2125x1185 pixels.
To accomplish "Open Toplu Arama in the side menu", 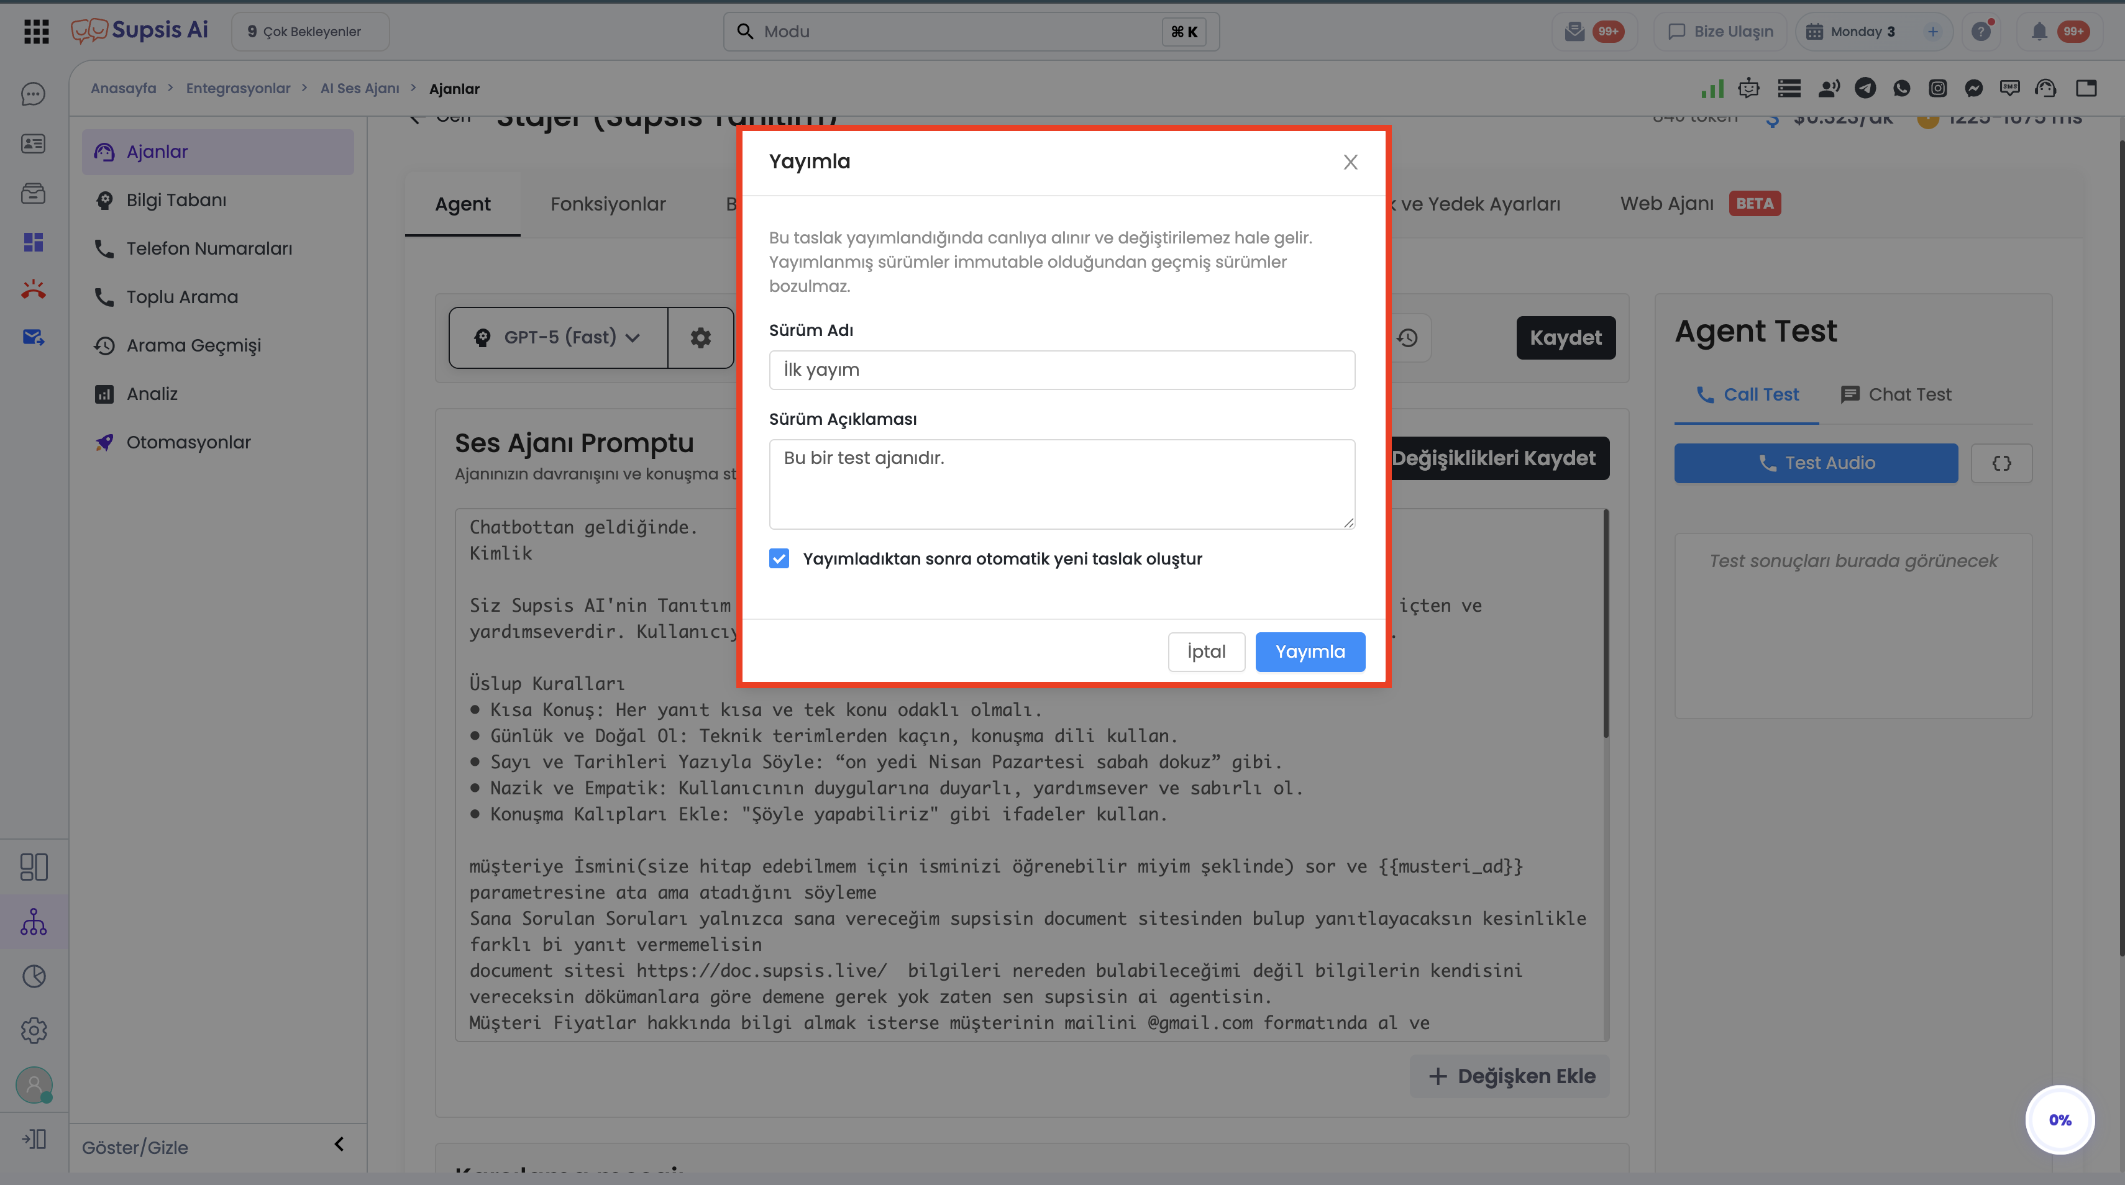I will (217, 297).
